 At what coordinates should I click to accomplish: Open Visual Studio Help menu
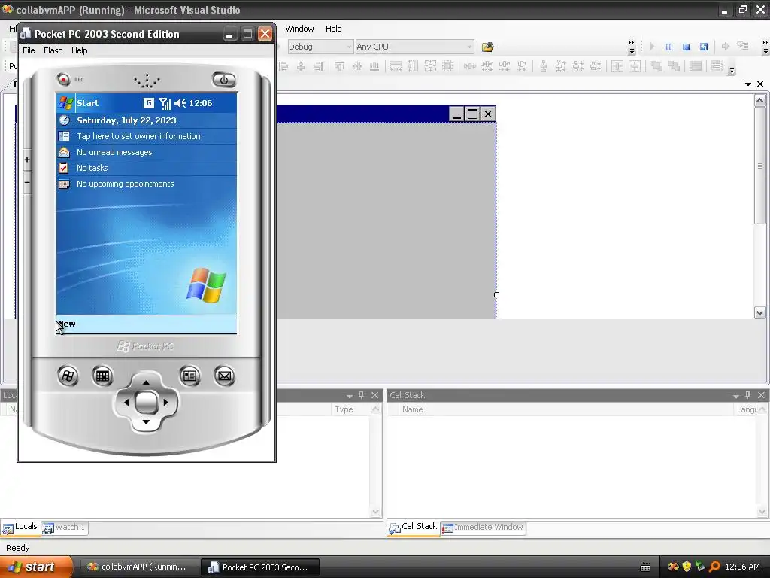coord(333,29)
